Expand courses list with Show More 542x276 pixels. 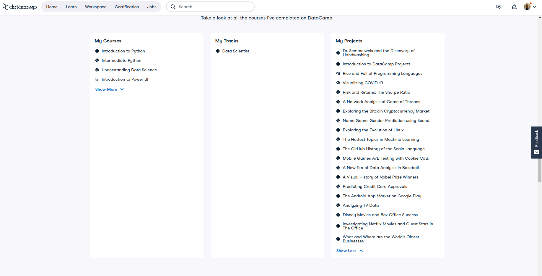point(109,89)
